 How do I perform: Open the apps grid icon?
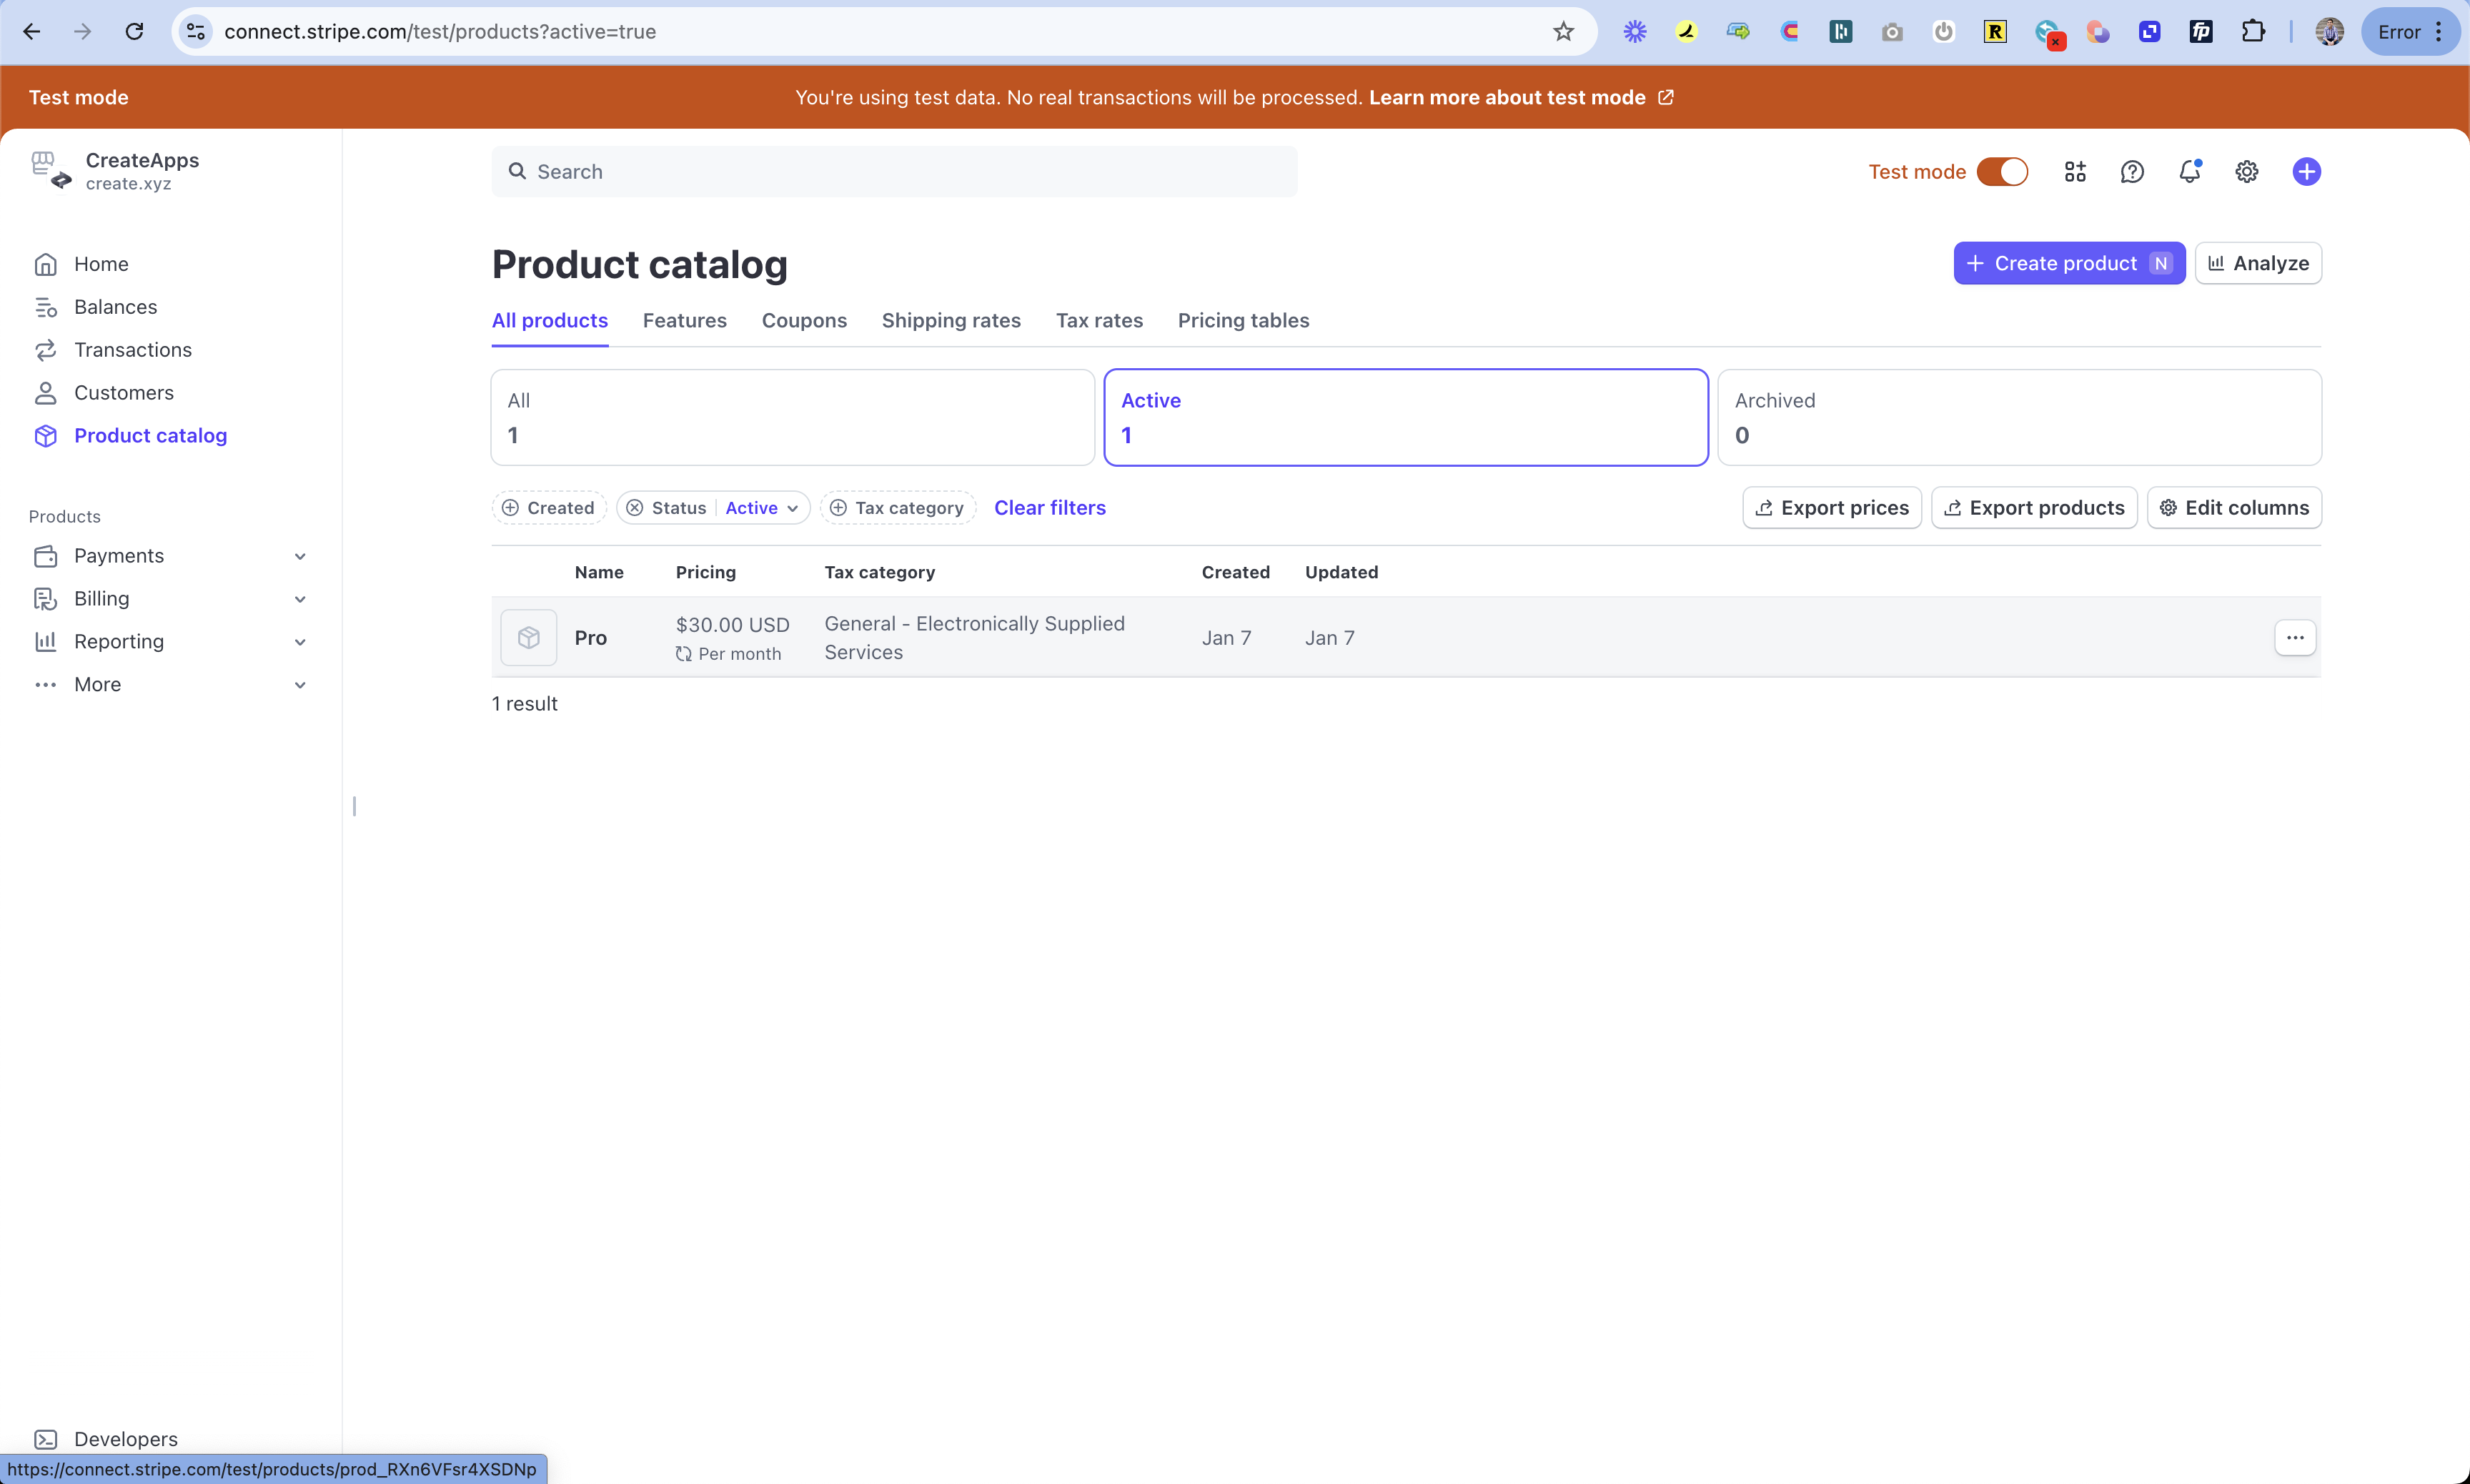coord(2075,172)
